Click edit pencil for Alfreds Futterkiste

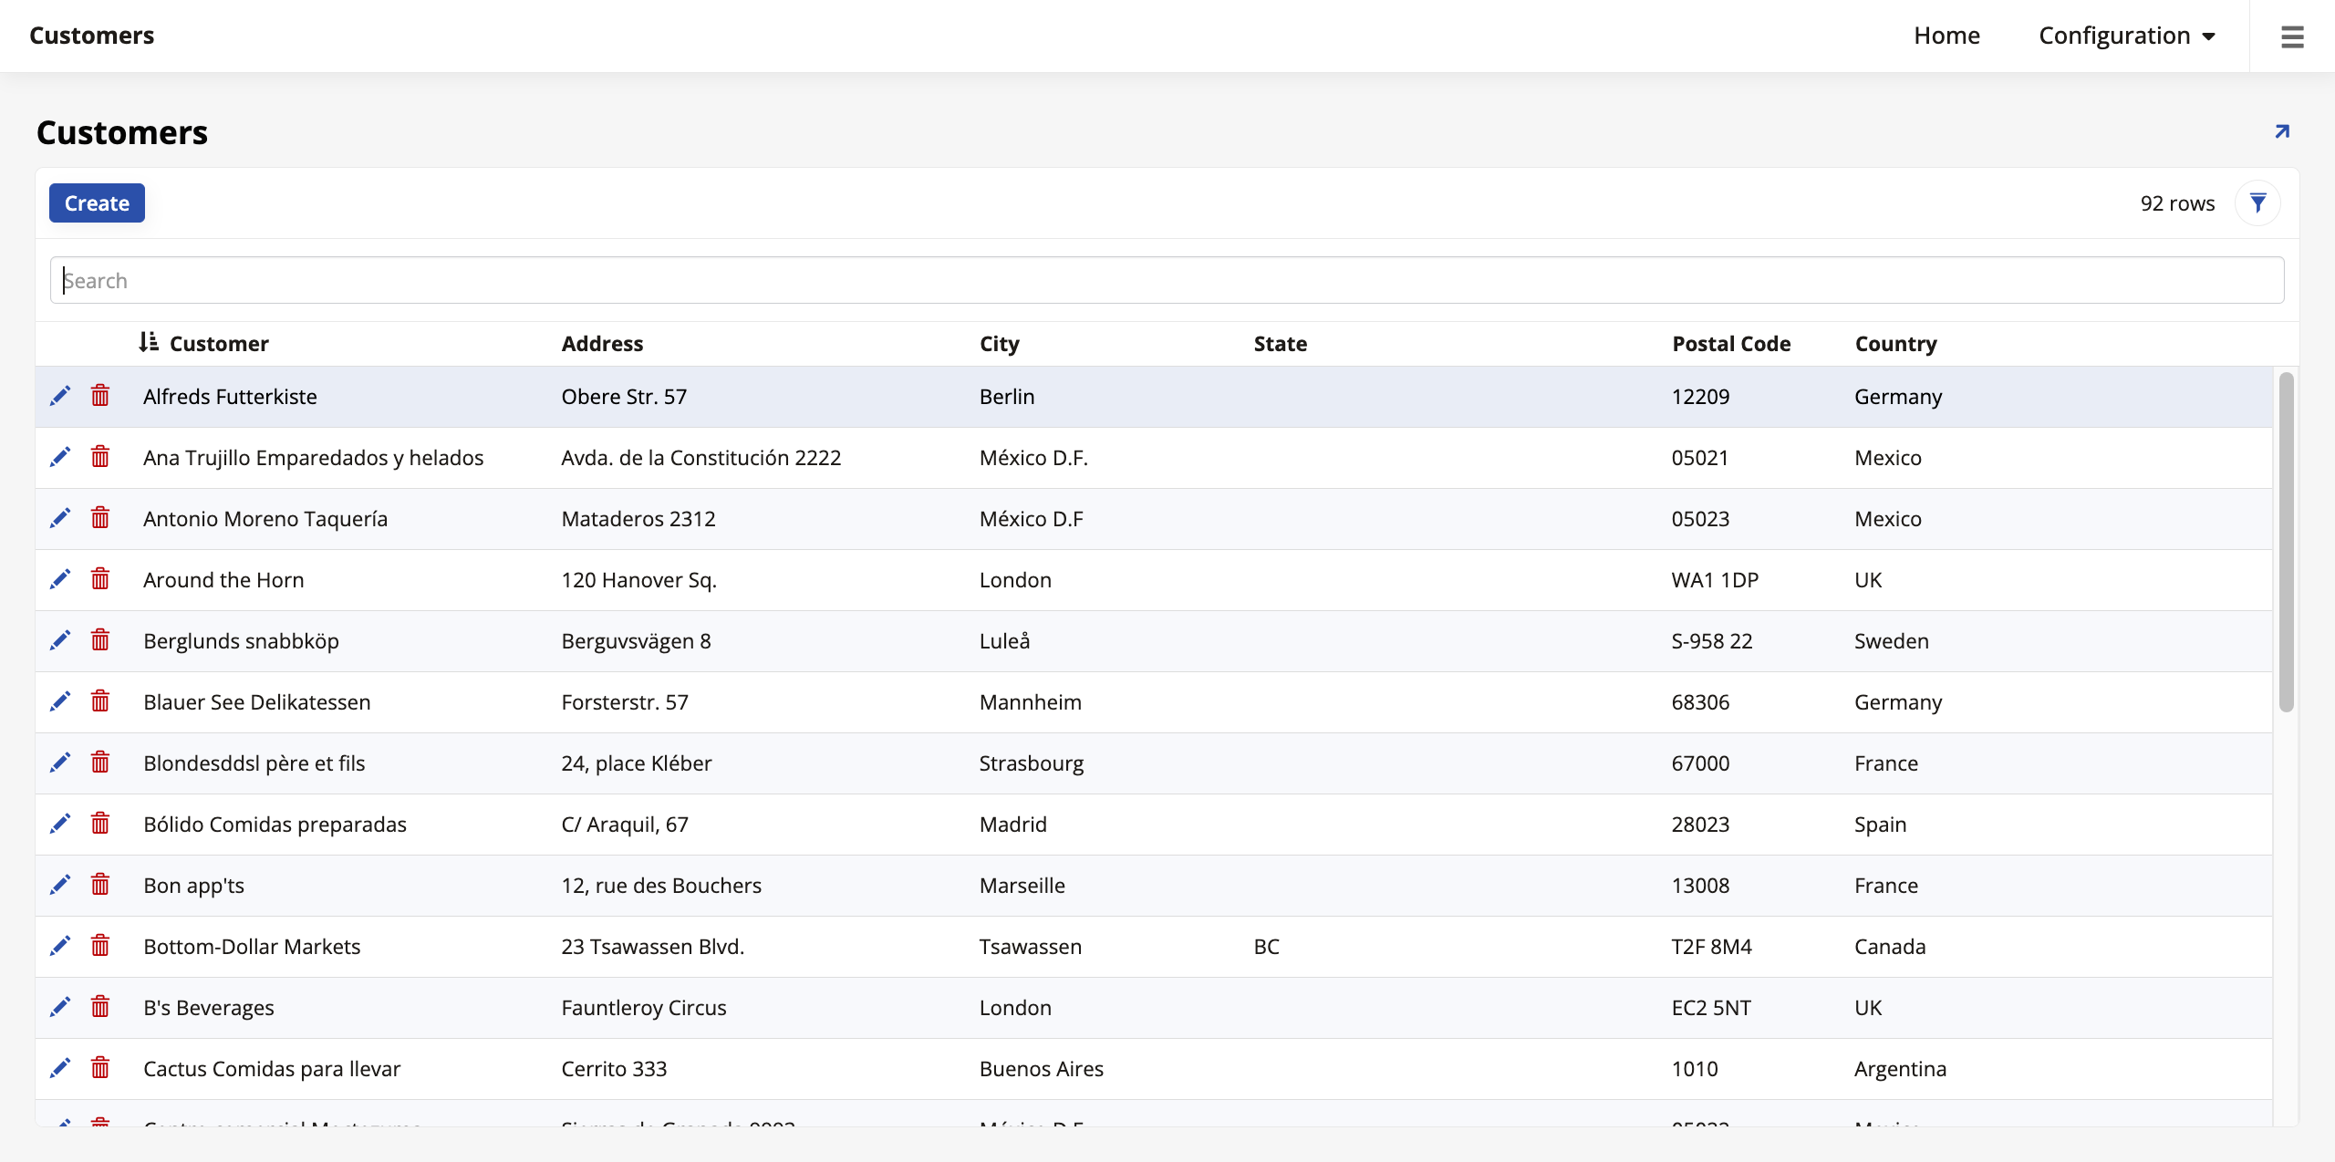click(x=60, y=396)
